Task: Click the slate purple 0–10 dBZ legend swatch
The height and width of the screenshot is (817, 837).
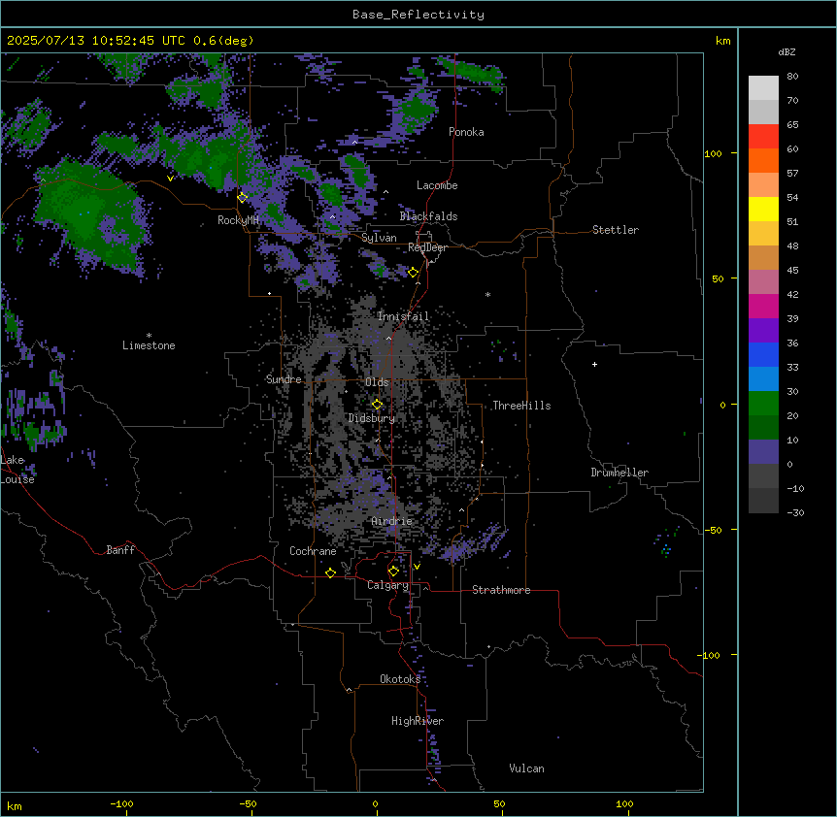Action: coord(763,452)
